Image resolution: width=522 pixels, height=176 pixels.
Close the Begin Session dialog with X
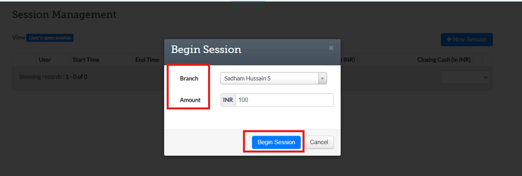pyautogui.click(x=331, y=48)
